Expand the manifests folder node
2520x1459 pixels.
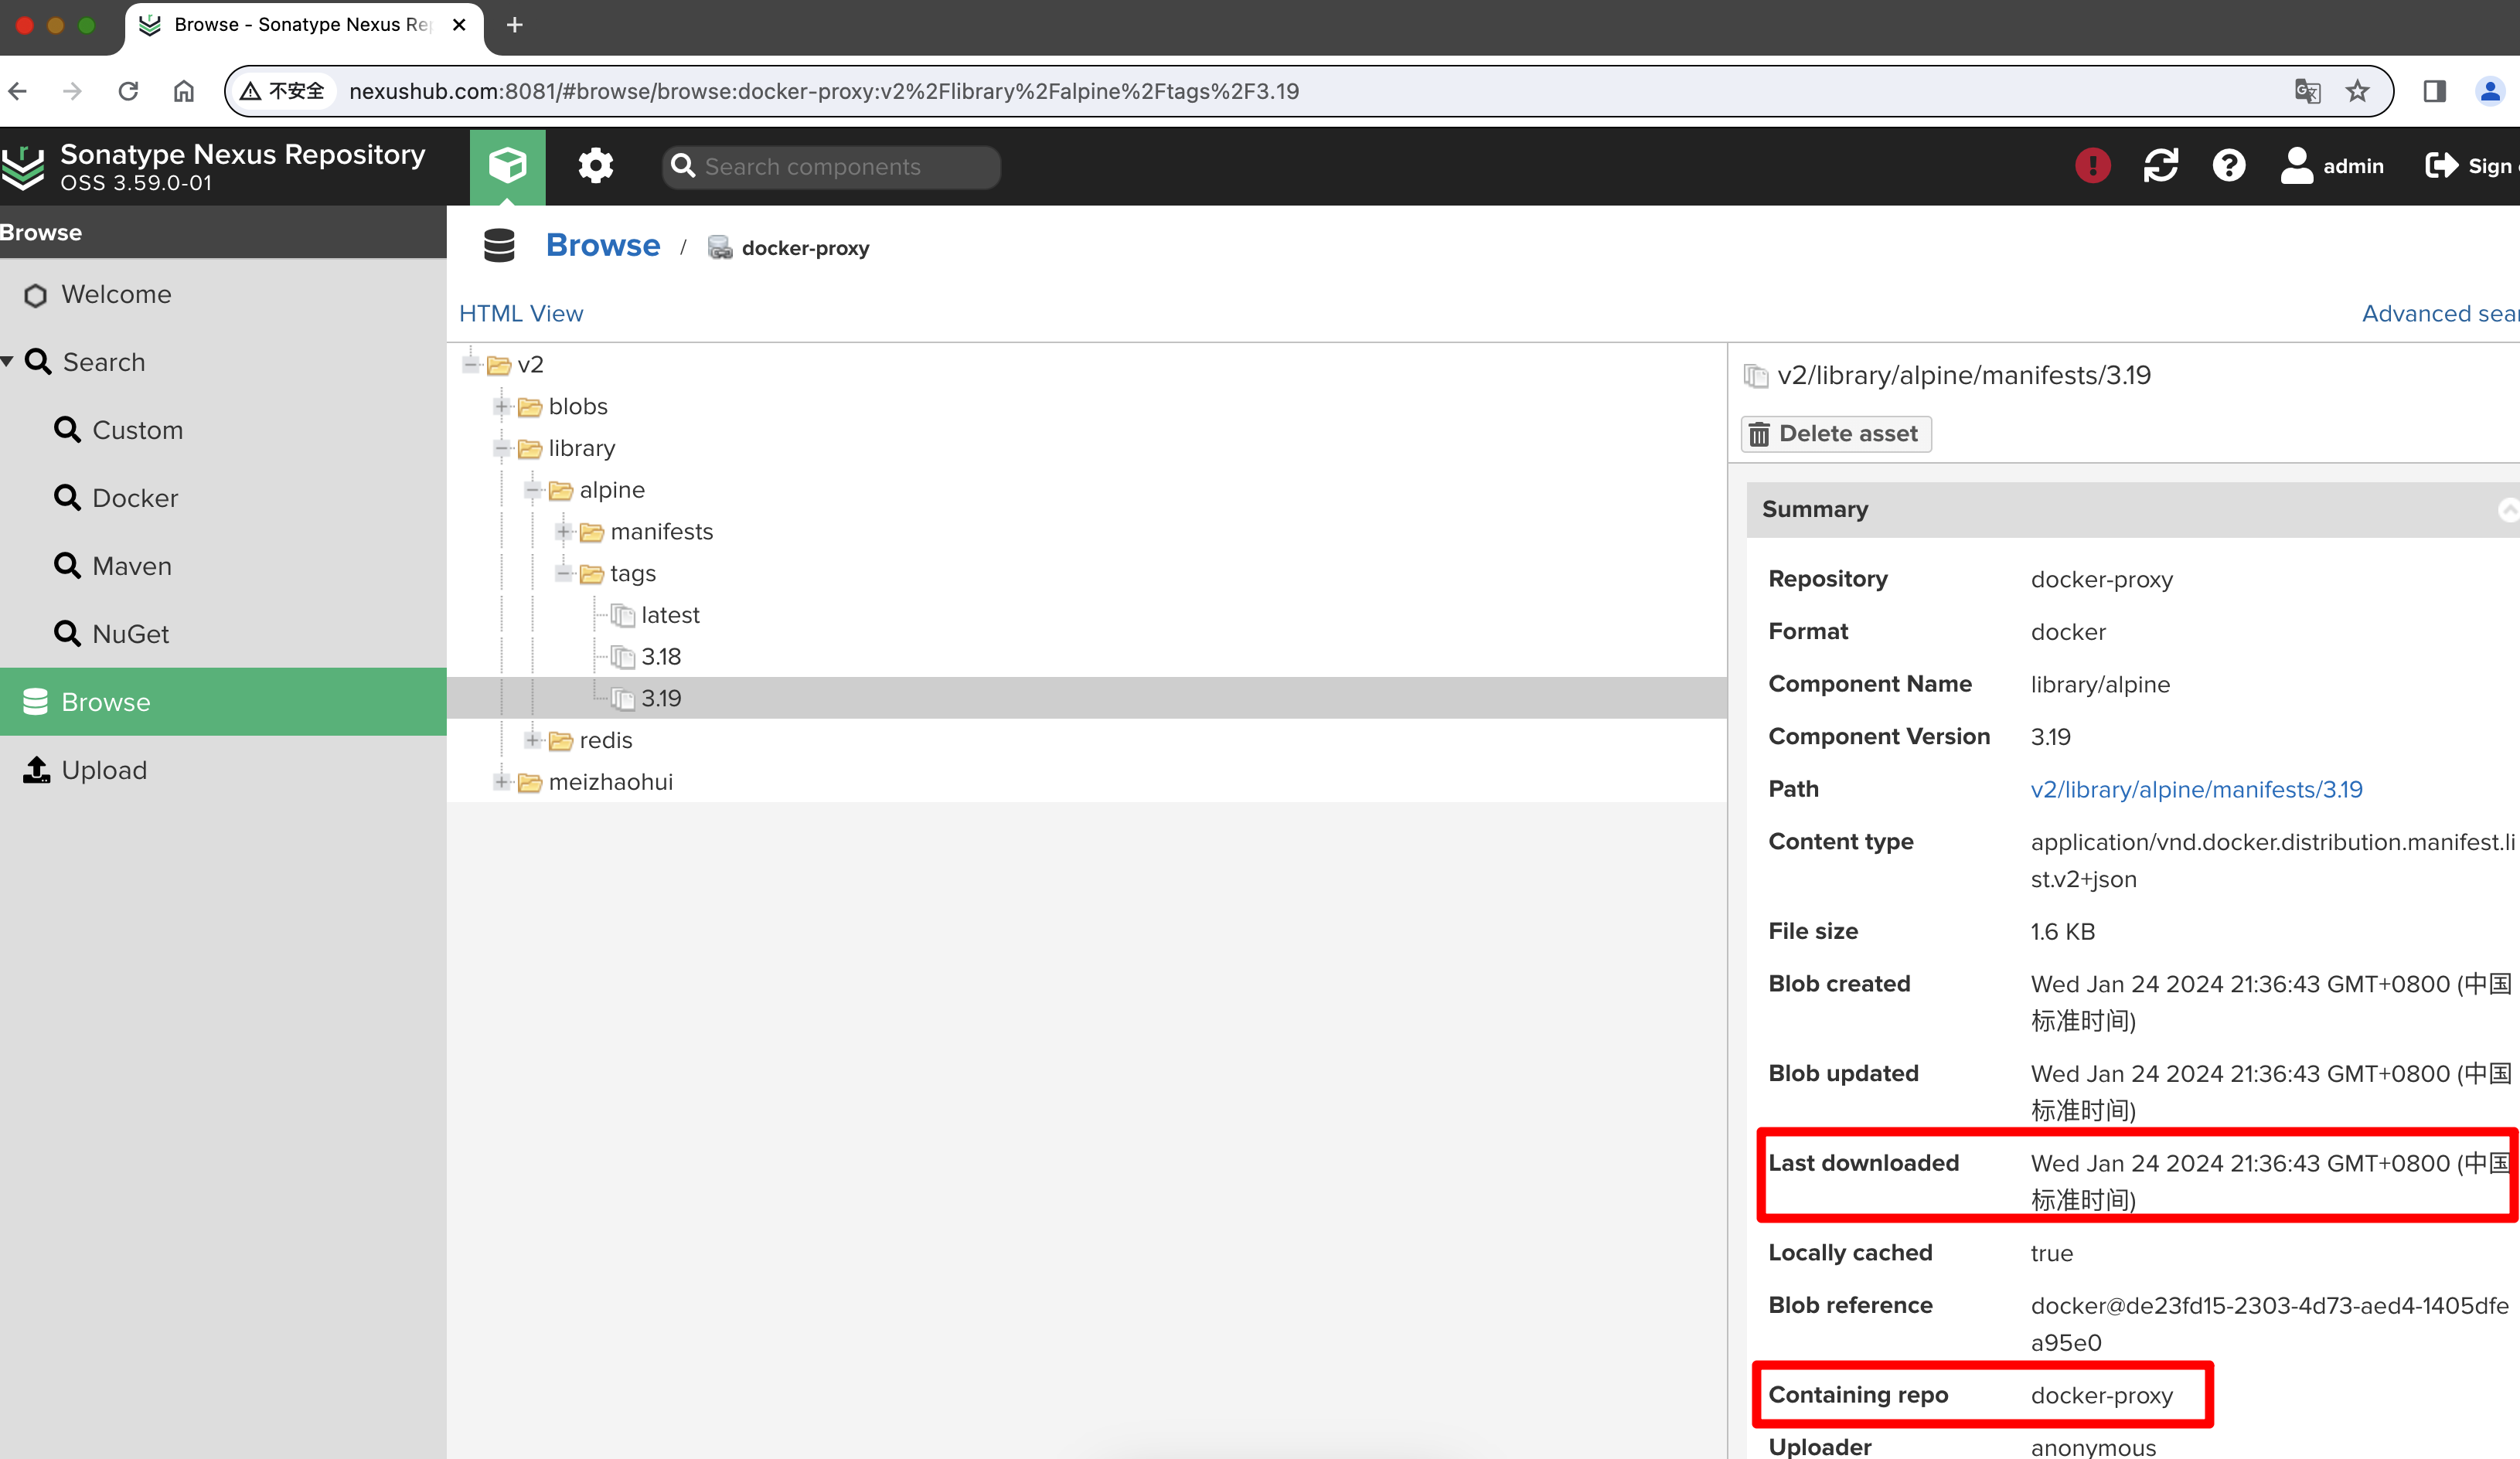[564, 531]
